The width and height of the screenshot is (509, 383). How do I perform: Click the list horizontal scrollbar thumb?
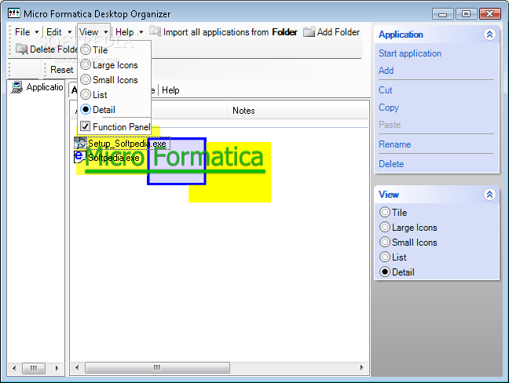(x=157, y=367)
